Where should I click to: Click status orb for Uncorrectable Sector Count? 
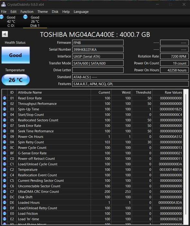[5, 186]
